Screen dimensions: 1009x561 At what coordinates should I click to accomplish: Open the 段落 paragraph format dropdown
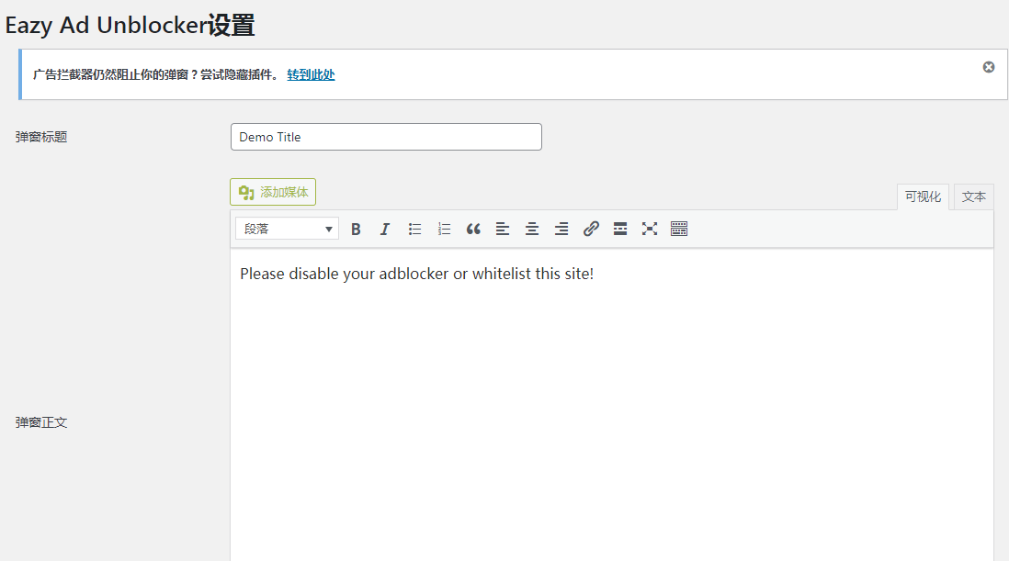(287, 229)
